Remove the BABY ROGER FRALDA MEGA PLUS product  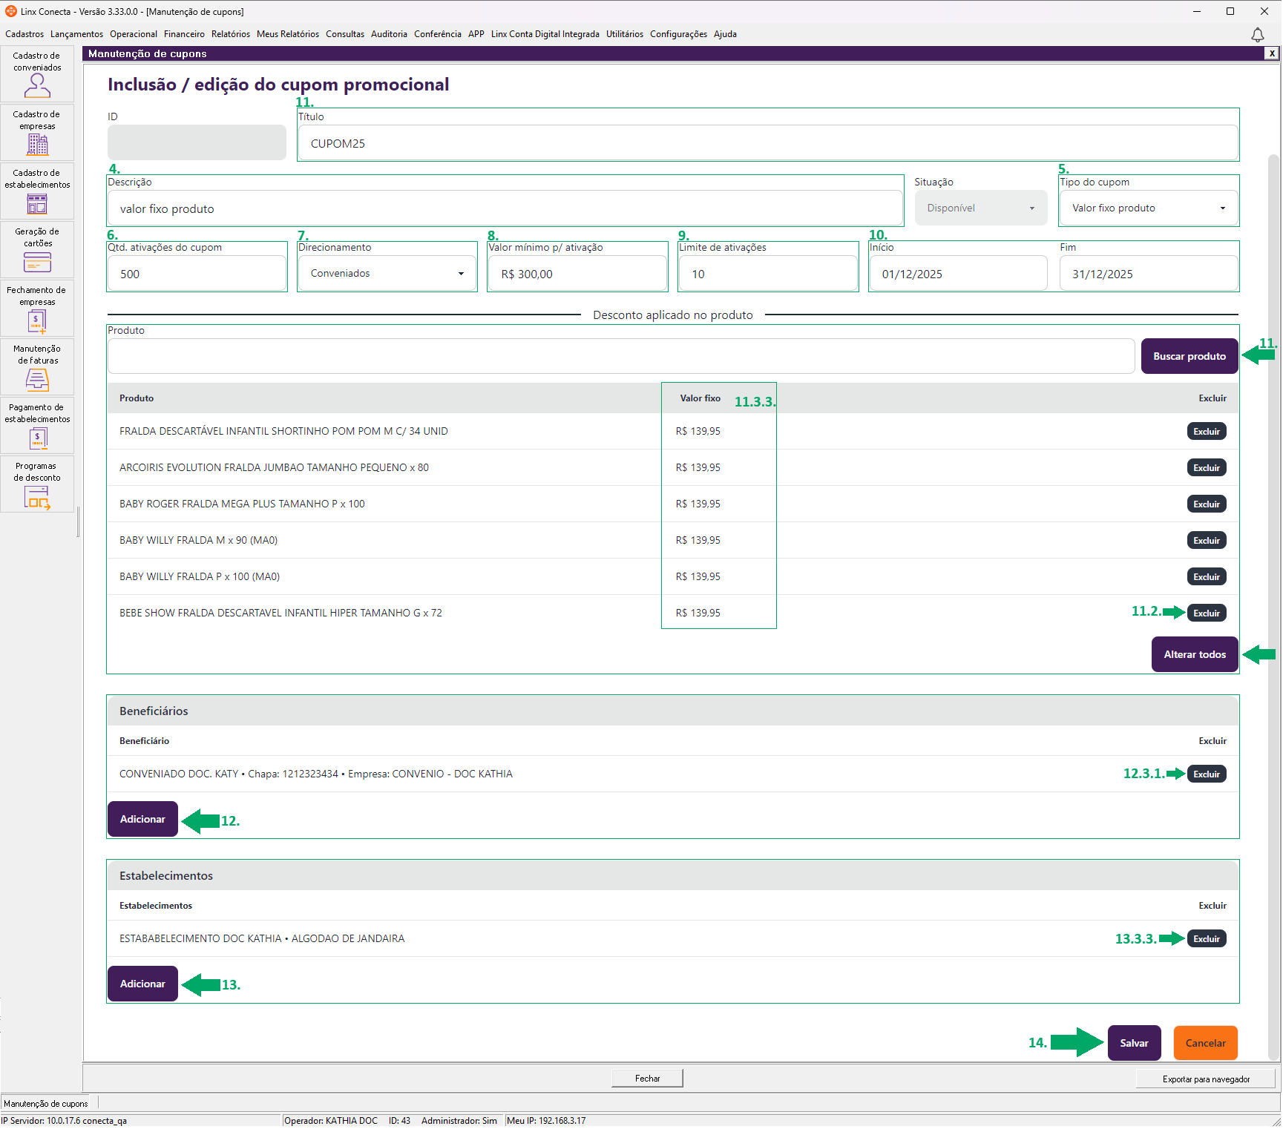click(x=1206, y=504)
